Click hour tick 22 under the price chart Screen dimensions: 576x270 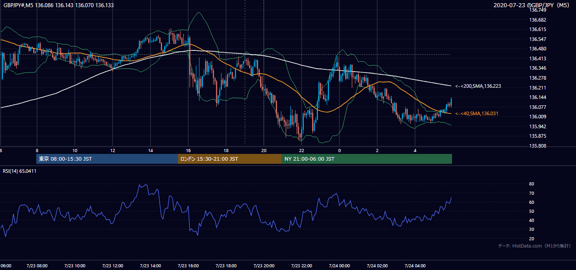click(302, 151)
